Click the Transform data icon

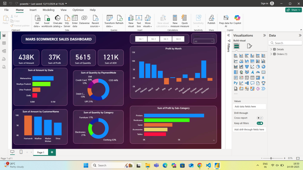(x=109, y=18)
